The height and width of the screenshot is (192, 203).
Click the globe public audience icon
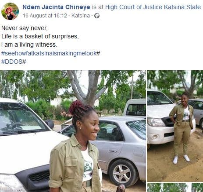(x=97, y=16)
